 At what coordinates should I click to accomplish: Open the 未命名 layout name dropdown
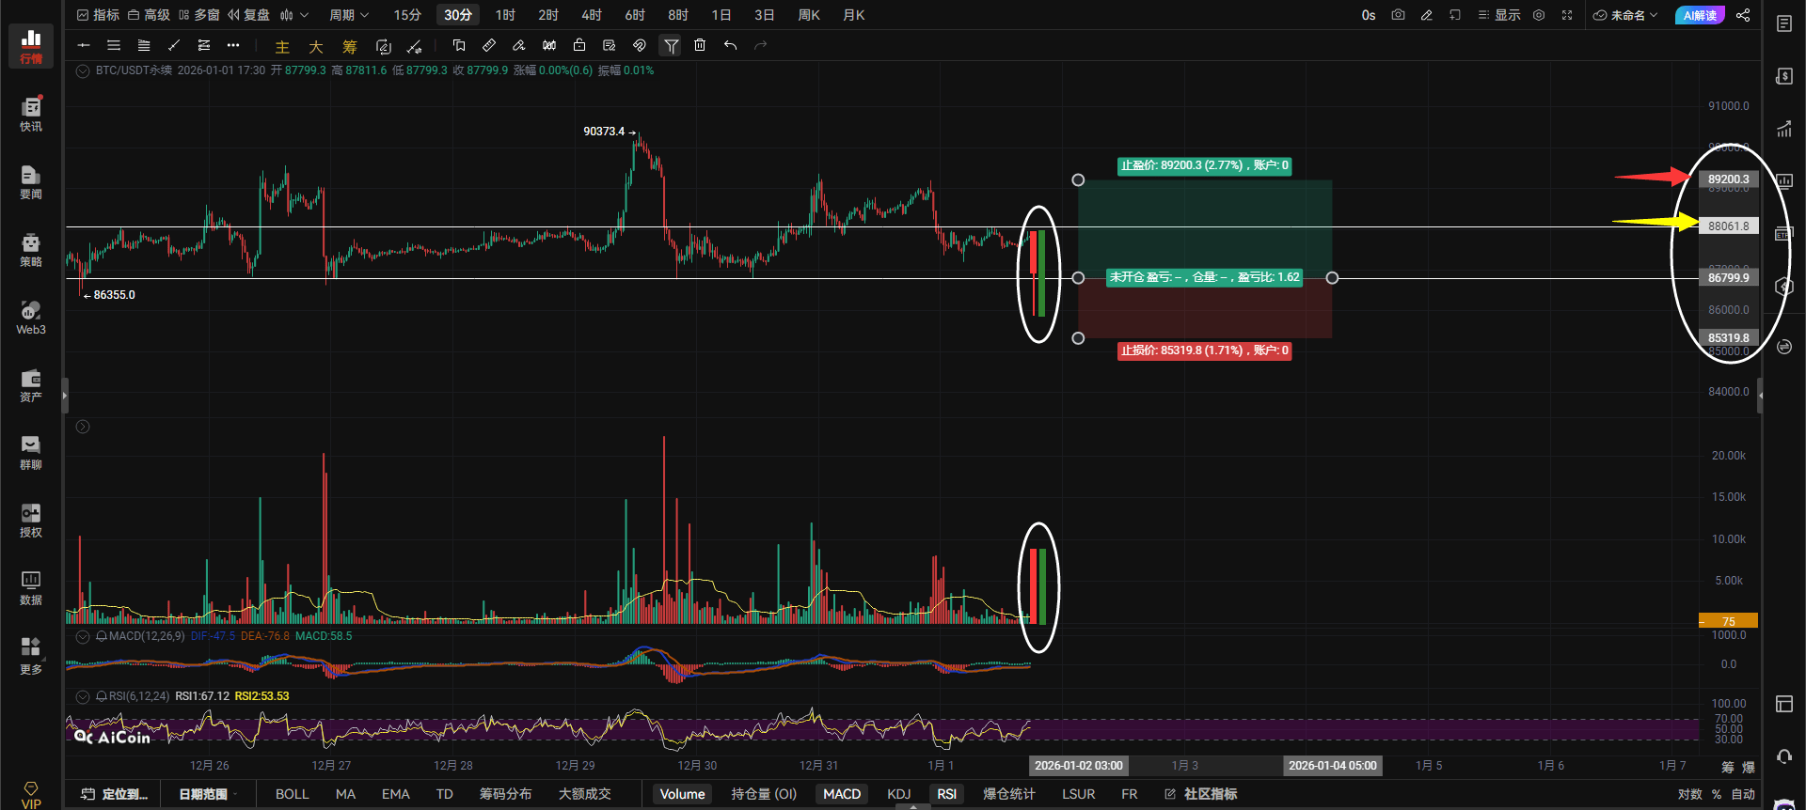[1625, 15]
